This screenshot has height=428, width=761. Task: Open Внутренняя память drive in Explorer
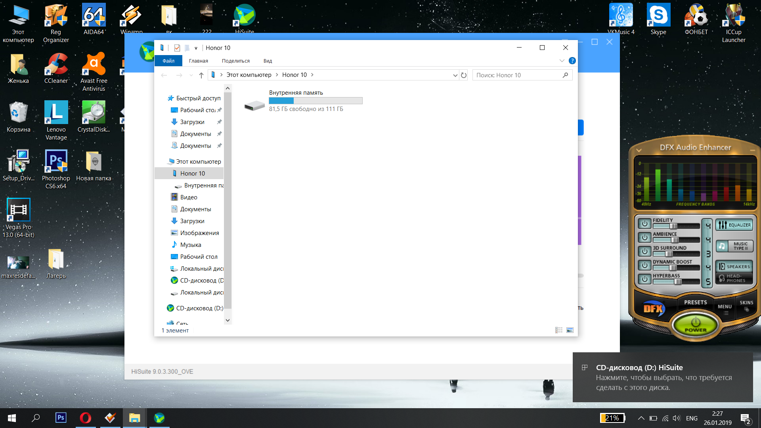pyautogui.click(x=303, y=101)
